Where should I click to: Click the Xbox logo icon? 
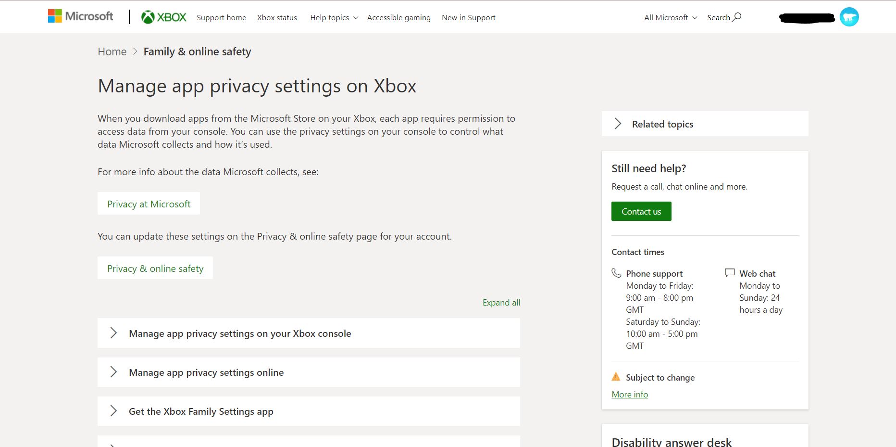coord(148,17)
